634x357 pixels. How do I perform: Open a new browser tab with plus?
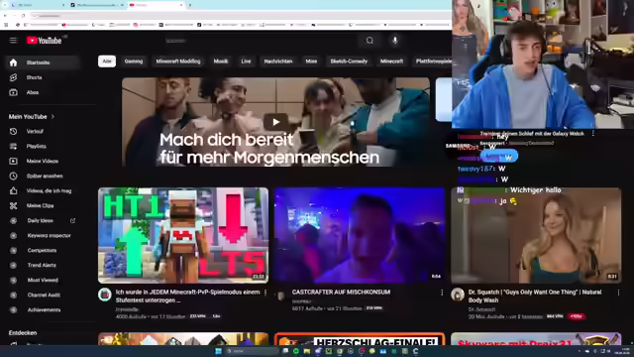[x=189, y=5]
